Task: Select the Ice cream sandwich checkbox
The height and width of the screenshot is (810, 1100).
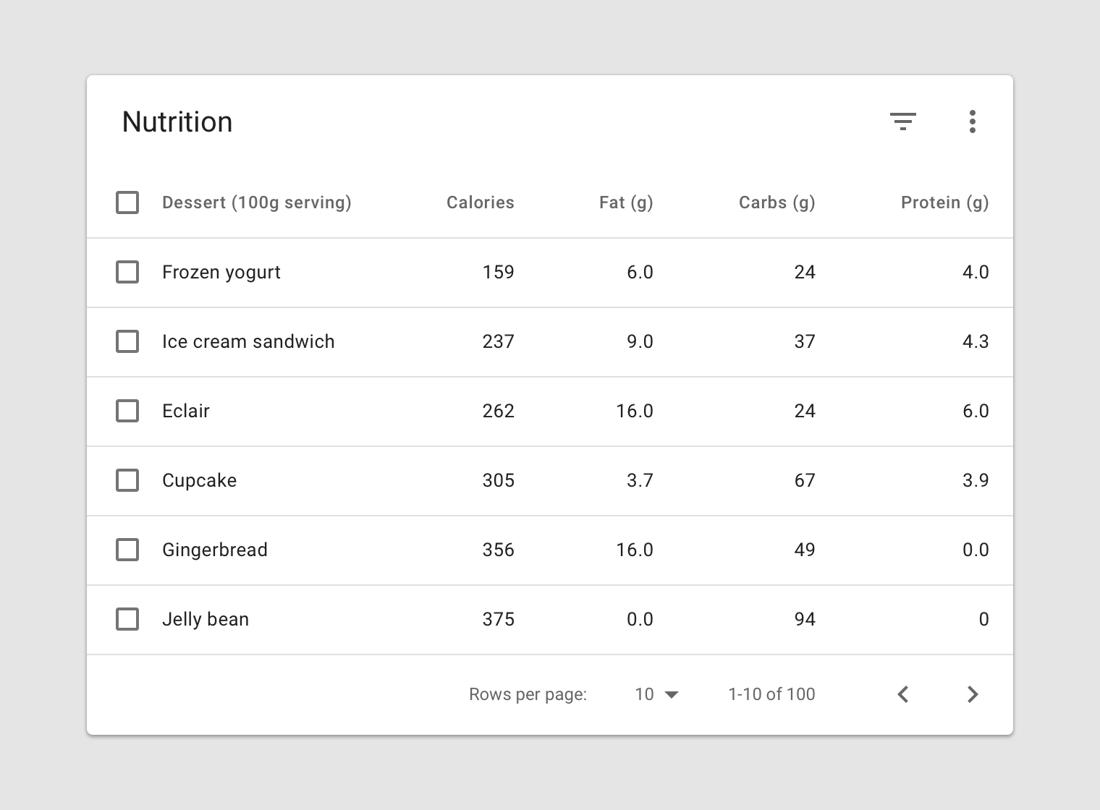Action: tap(127, 341)
